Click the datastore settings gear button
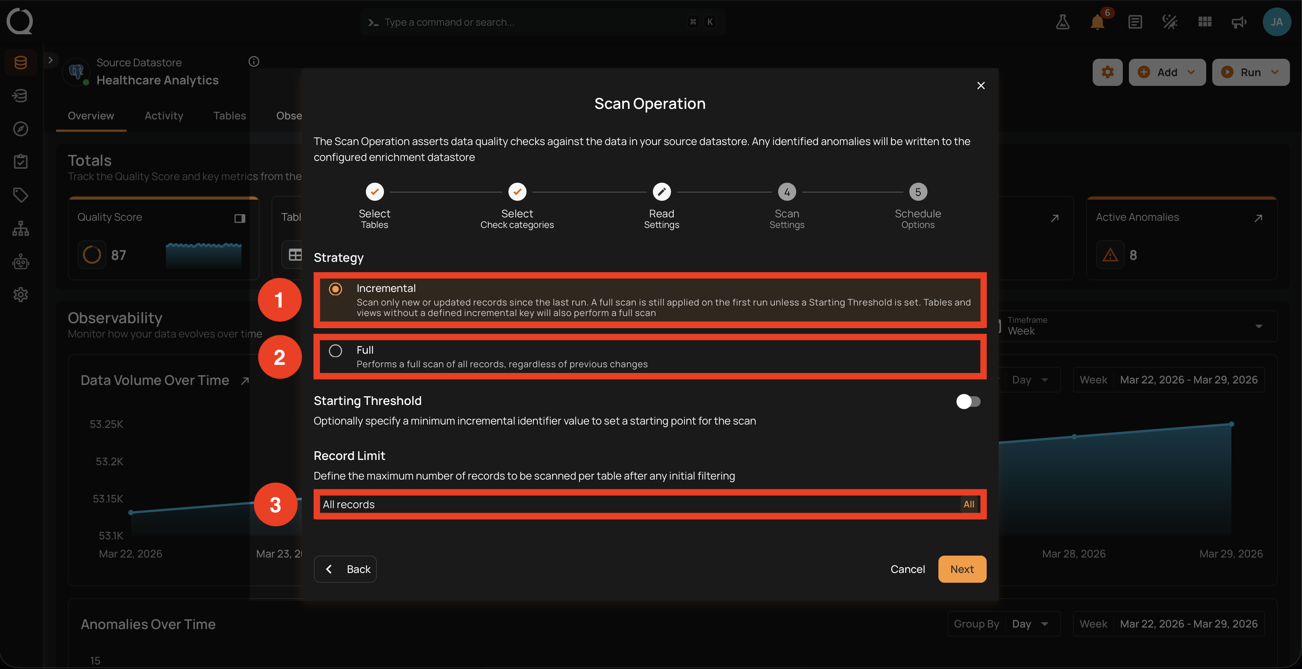The width and height of the screenshot is (1302, 669). pyautogui.click(x=1107, y=72)
